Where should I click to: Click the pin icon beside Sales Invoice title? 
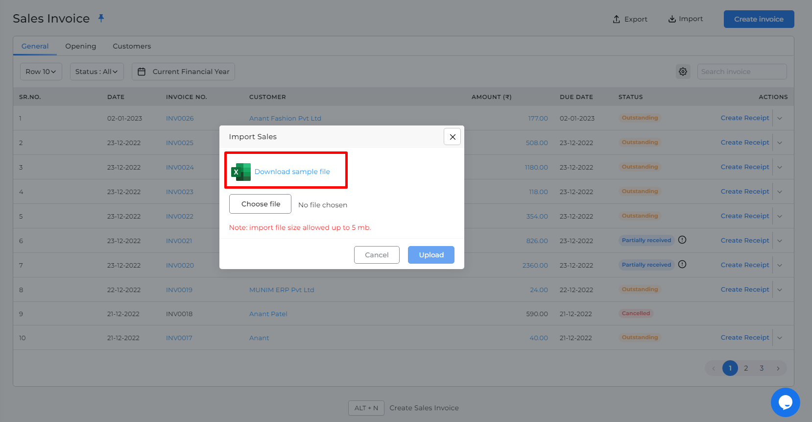click(x=101, y=18)
